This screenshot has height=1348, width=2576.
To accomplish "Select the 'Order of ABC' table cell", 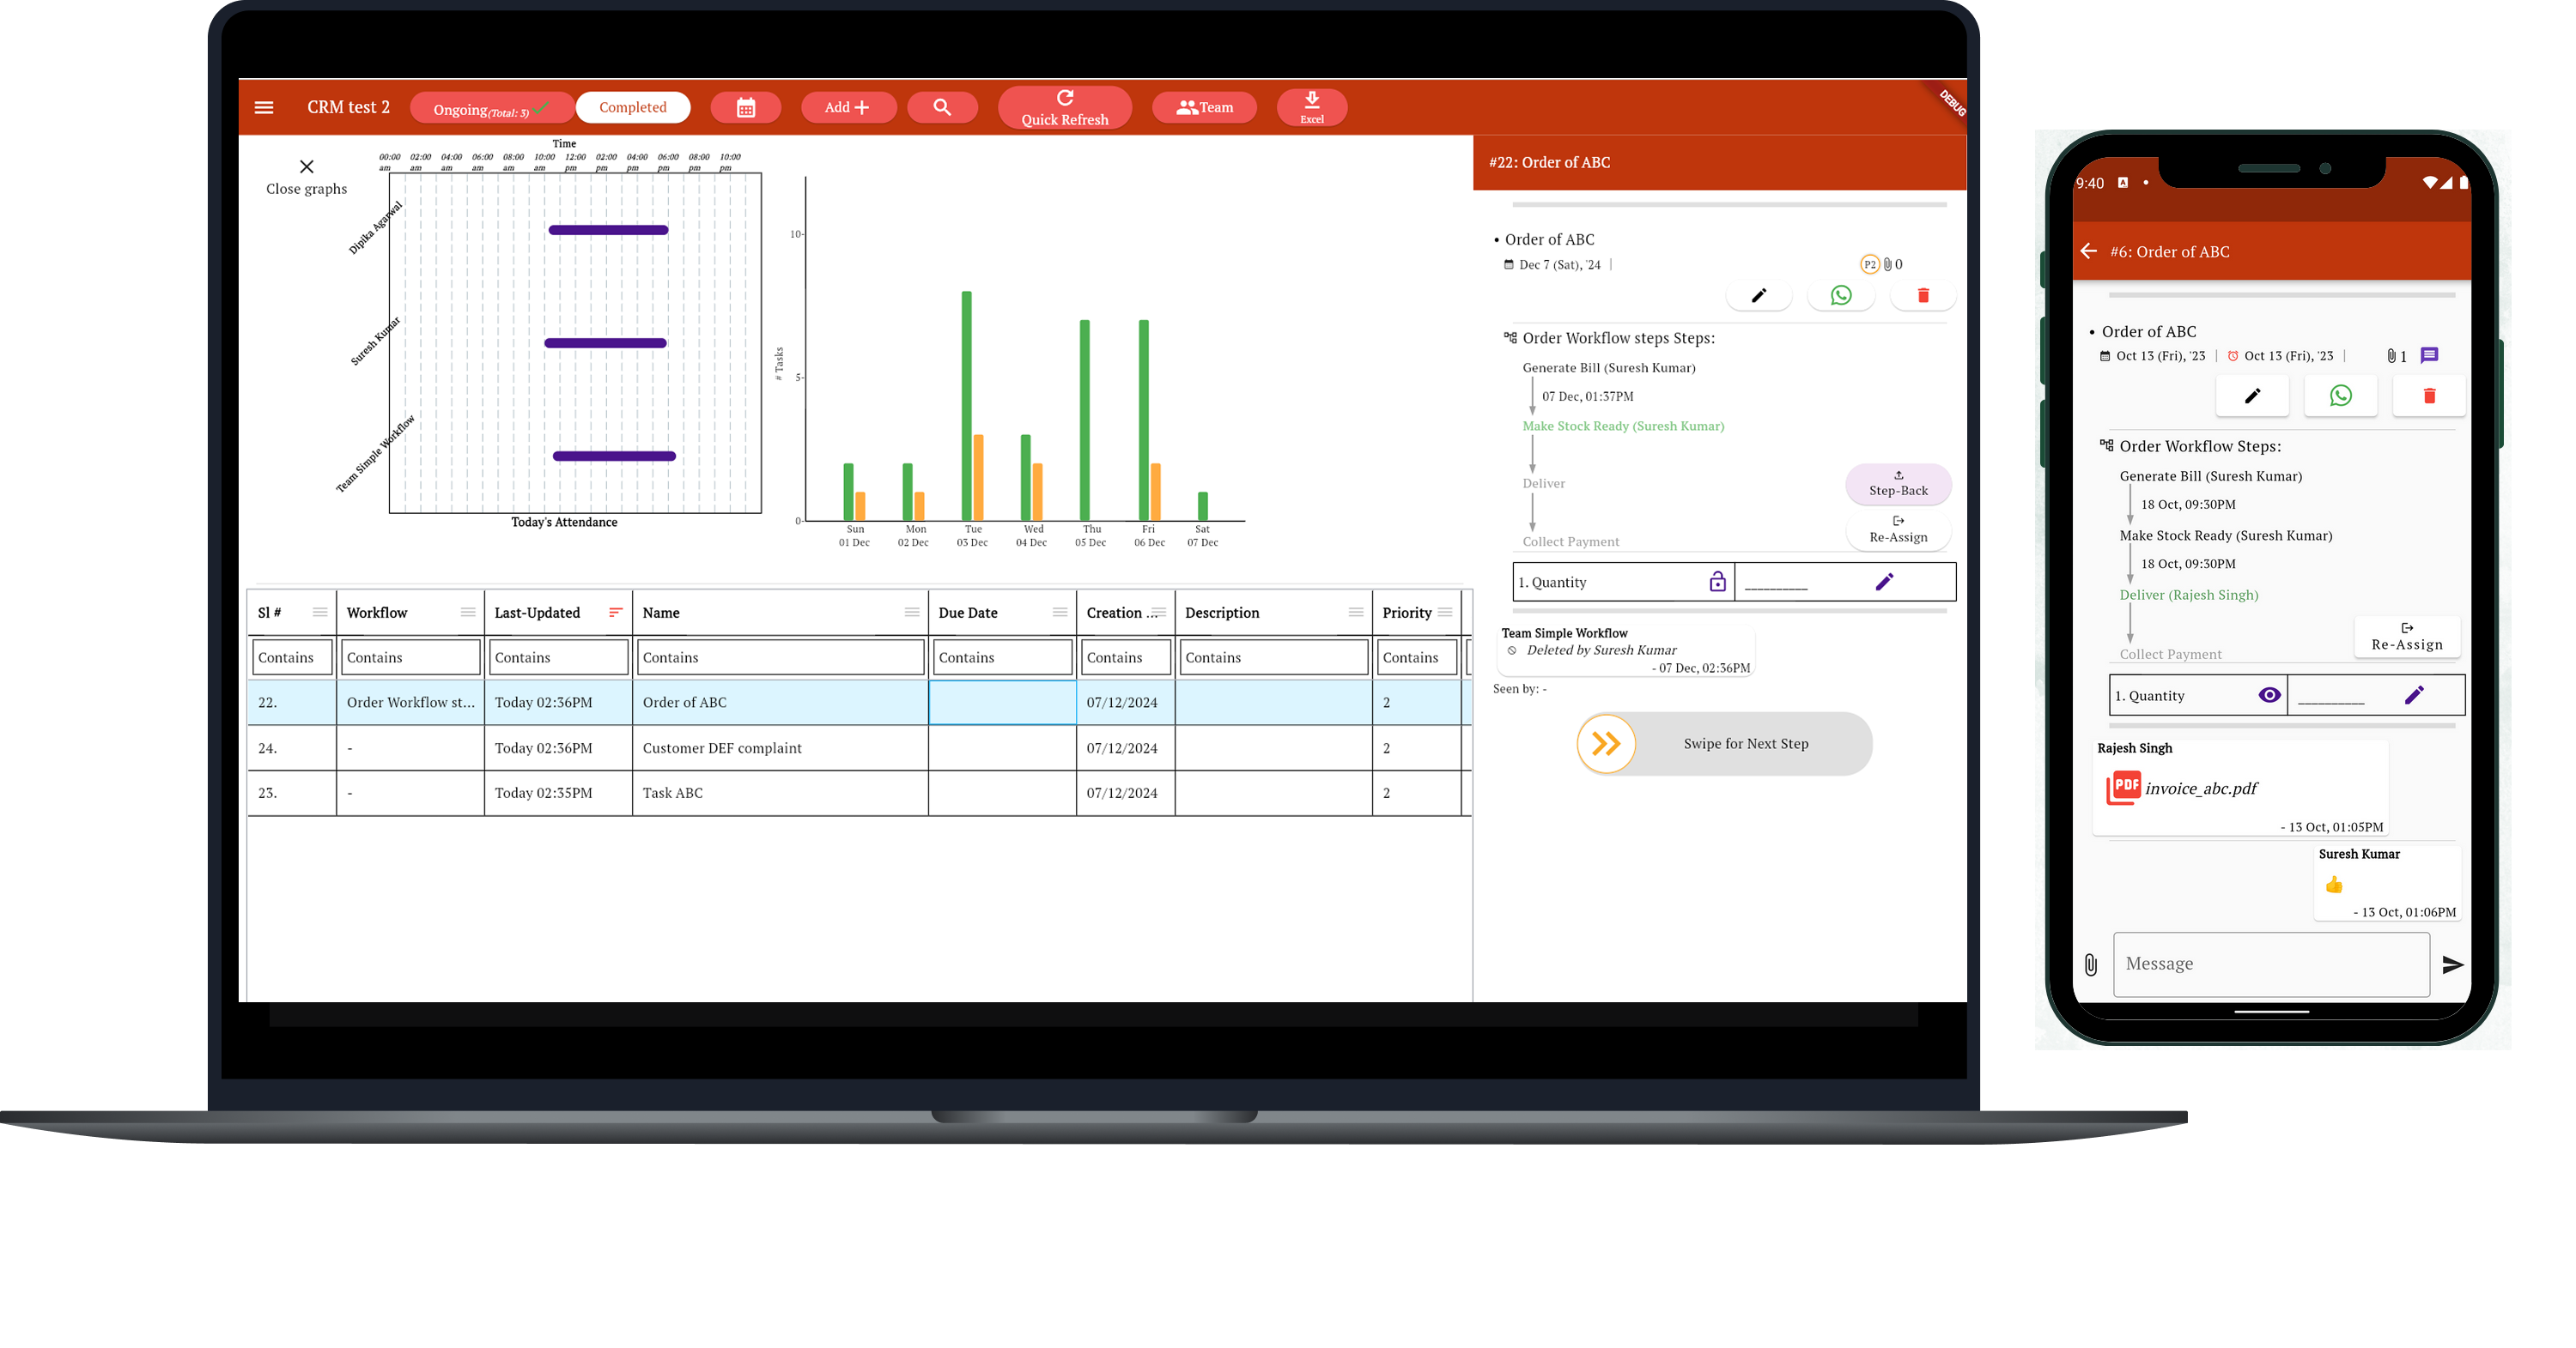I will pos(780,703).
